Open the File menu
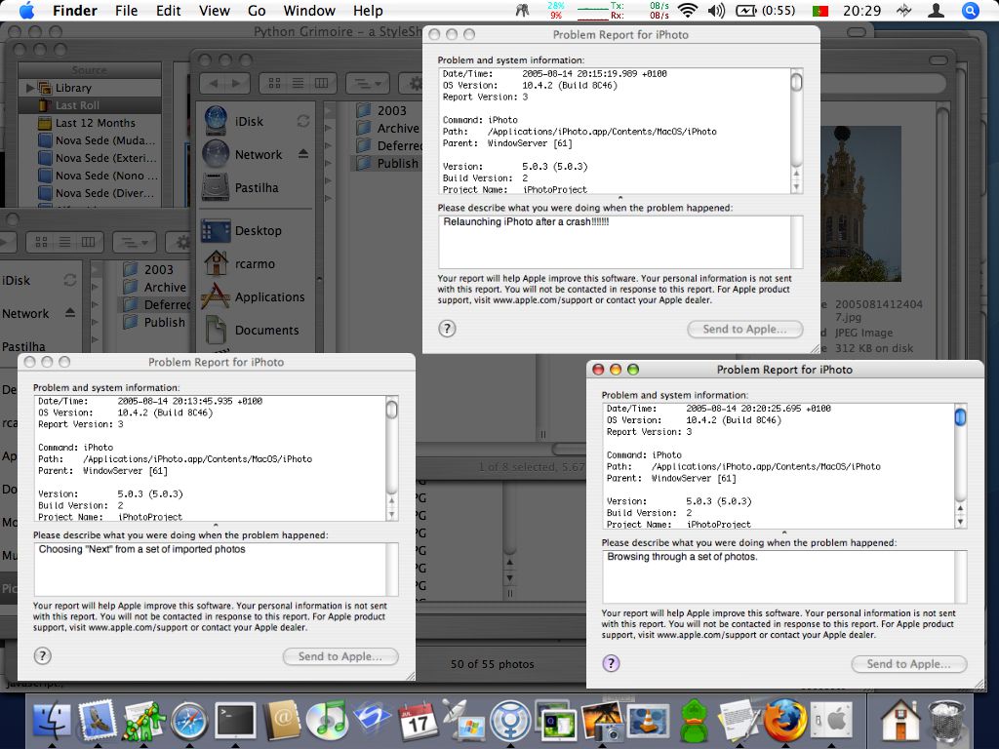This screenshot has height=749, width=999. point(126,11)
